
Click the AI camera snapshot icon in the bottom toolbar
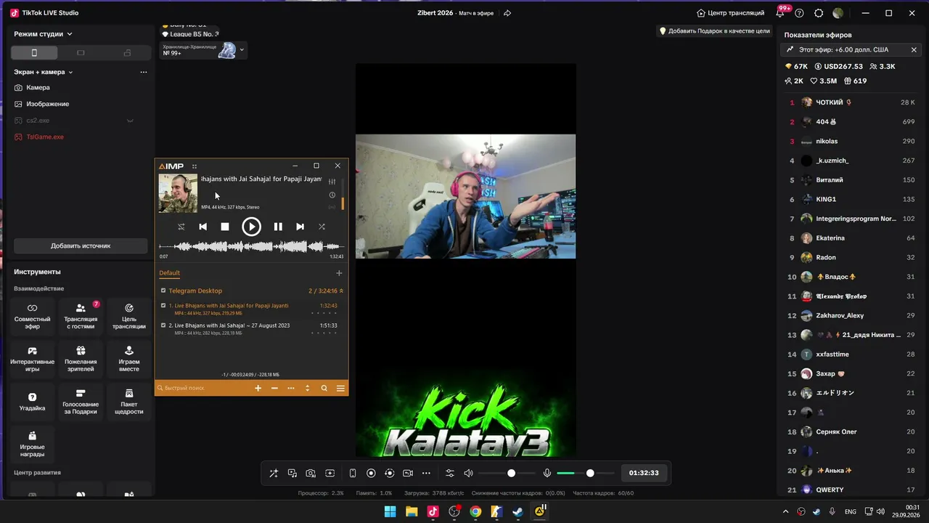pyautogui.click(x=311, y=473)
